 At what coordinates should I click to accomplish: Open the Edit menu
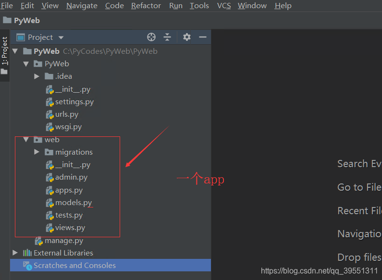(x=27, y=6)
